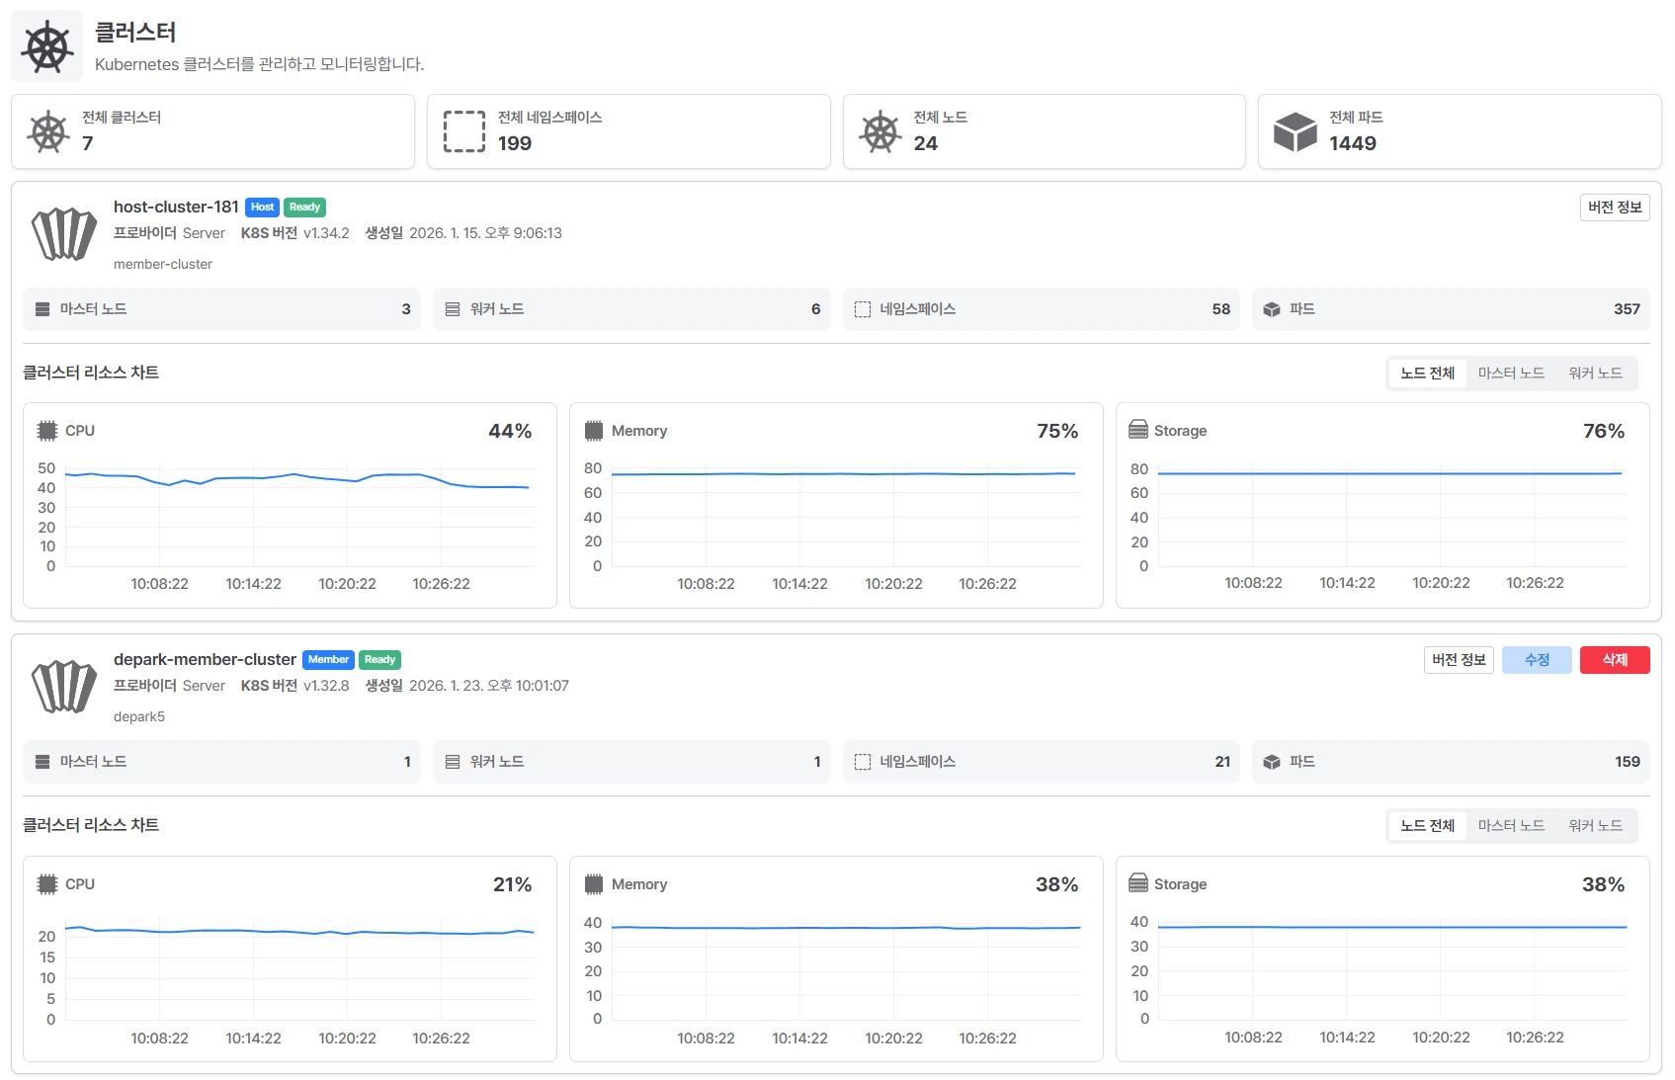The image size is (1675, 1080).
Task: Select 노드 전체 tab for depark-member-cluster
Action: (1427, 826)
